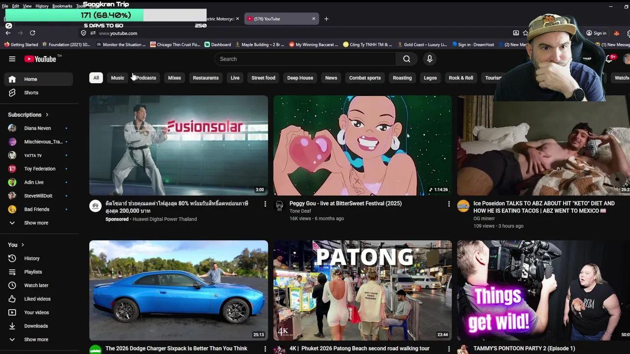Screen dimensions: 630x354
Task: Open Bad Friends subscription channel
Action: coord(39,209)
